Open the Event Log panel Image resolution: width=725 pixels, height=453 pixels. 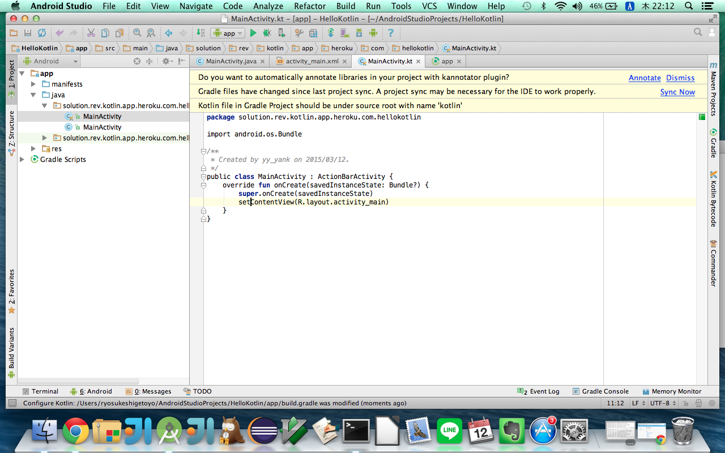pos(539,391)
